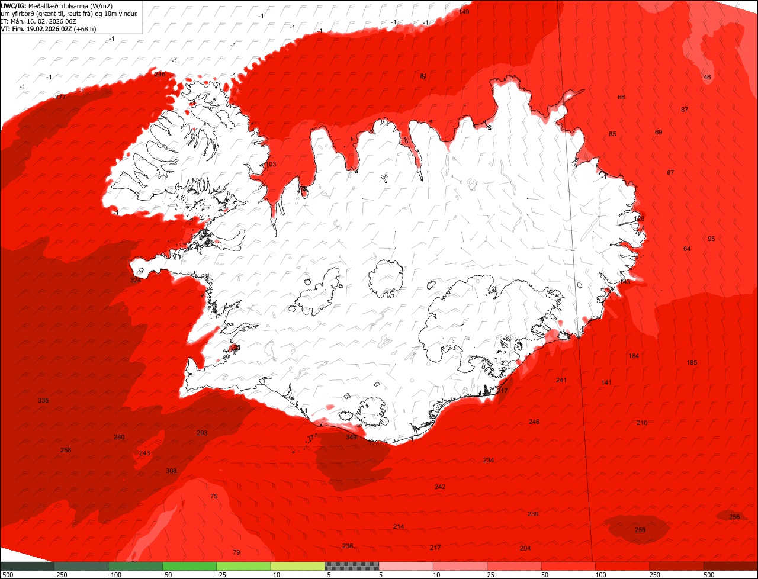Click the '-500' legend scale label

pyautogui.click(x=7, y=575)
